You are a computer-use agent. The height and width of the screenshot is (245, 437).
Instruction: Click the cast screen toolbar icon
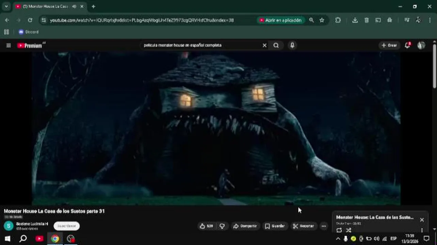pos(378,20)
